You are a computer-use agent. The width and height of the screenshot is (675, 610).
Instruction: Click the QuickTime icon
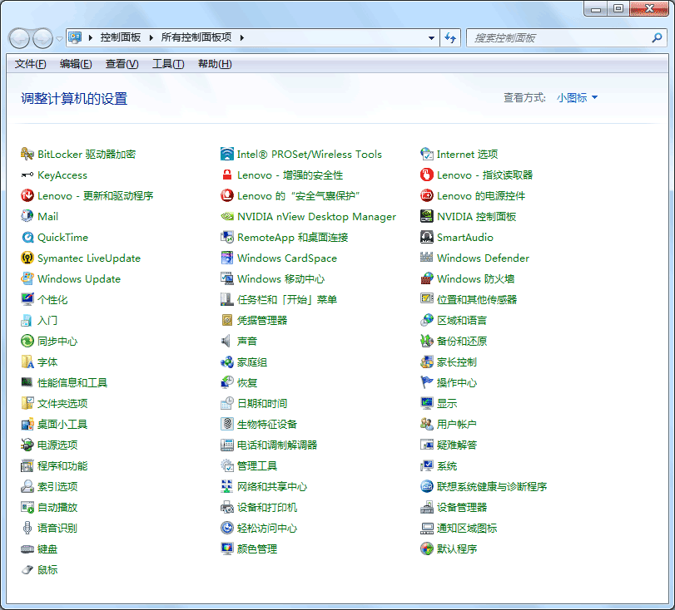tap(27, 238)
